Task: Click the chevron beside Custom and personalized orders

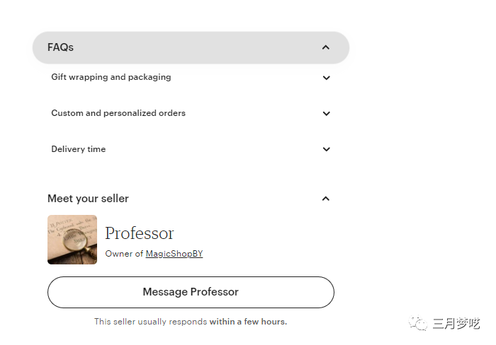Action: click(326, 114)
